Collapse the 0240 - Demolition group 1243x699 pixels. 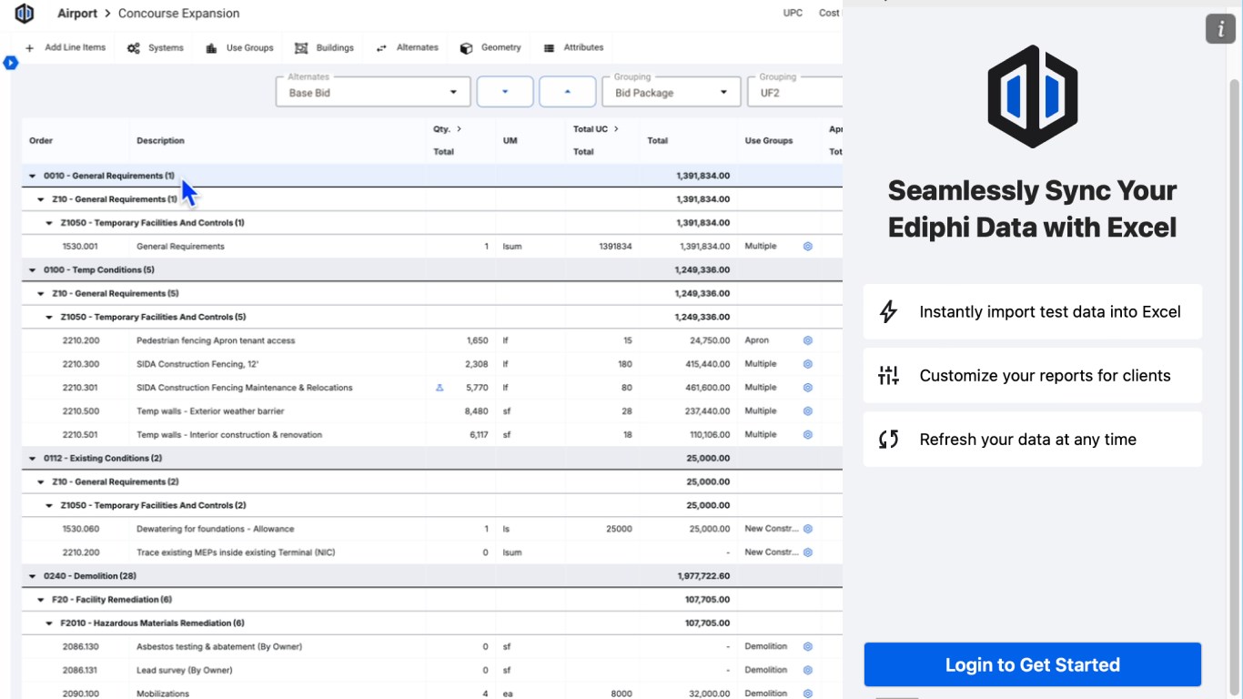coord(33,576)
